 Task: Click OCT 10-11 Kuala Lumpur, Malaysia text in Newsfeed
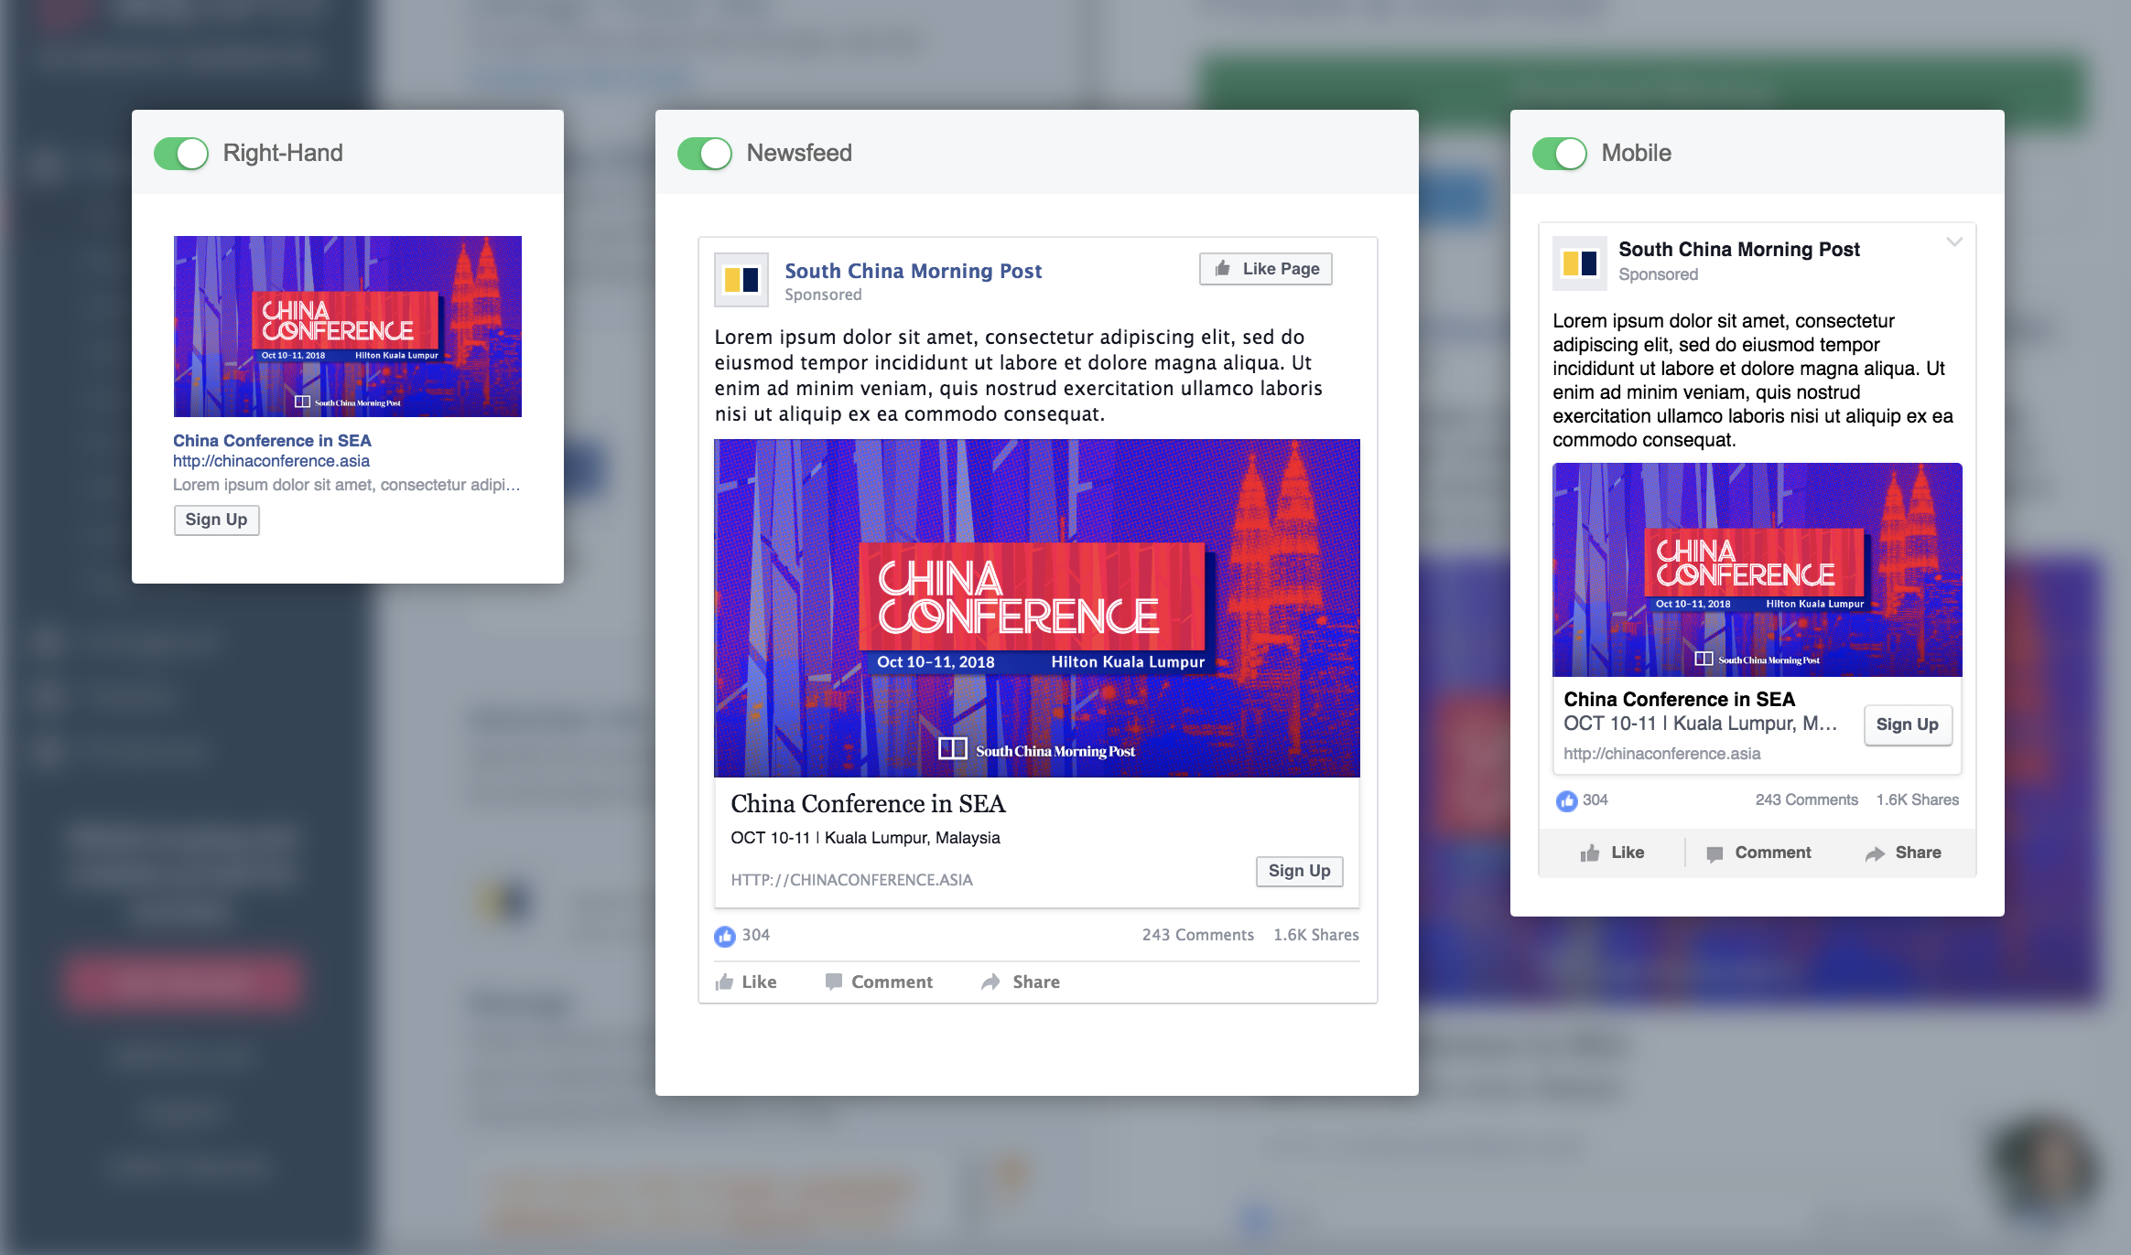coord(865,838)
